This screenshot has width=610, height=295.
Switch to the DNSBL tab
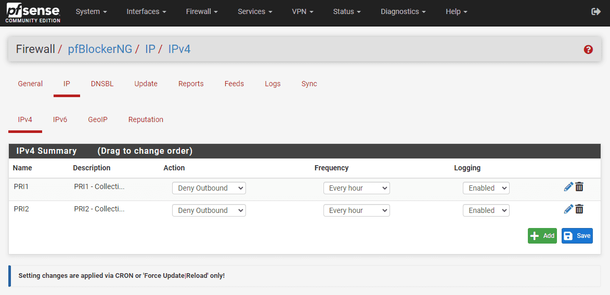pos(102,84)
